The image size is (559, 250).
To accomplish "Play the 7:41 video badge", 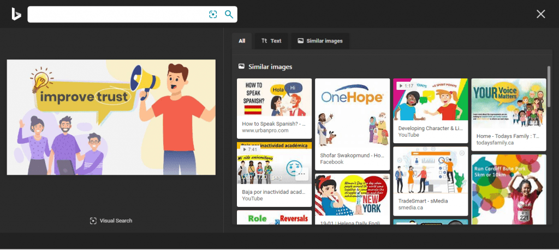I will [x=249, y=149].
